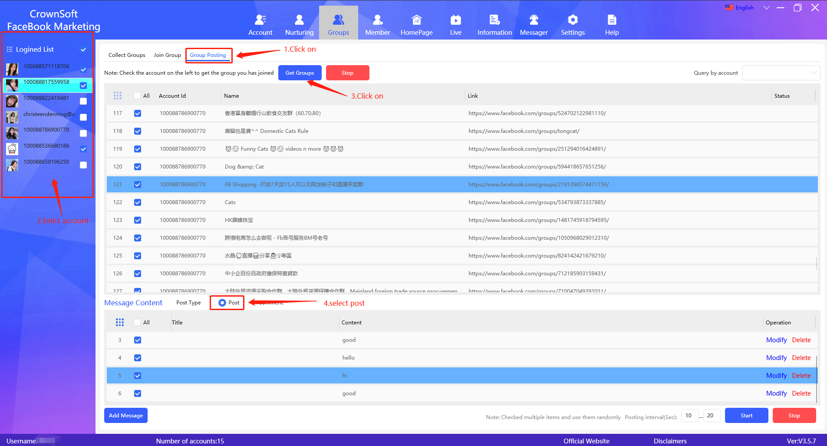Click Modify for the hello message
The width and height of the screenshot is (827, 446).
(x=776, y=358)
